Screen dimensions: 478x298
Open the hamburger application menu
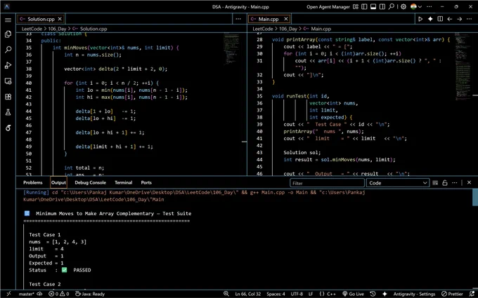[x=8, y=20]
